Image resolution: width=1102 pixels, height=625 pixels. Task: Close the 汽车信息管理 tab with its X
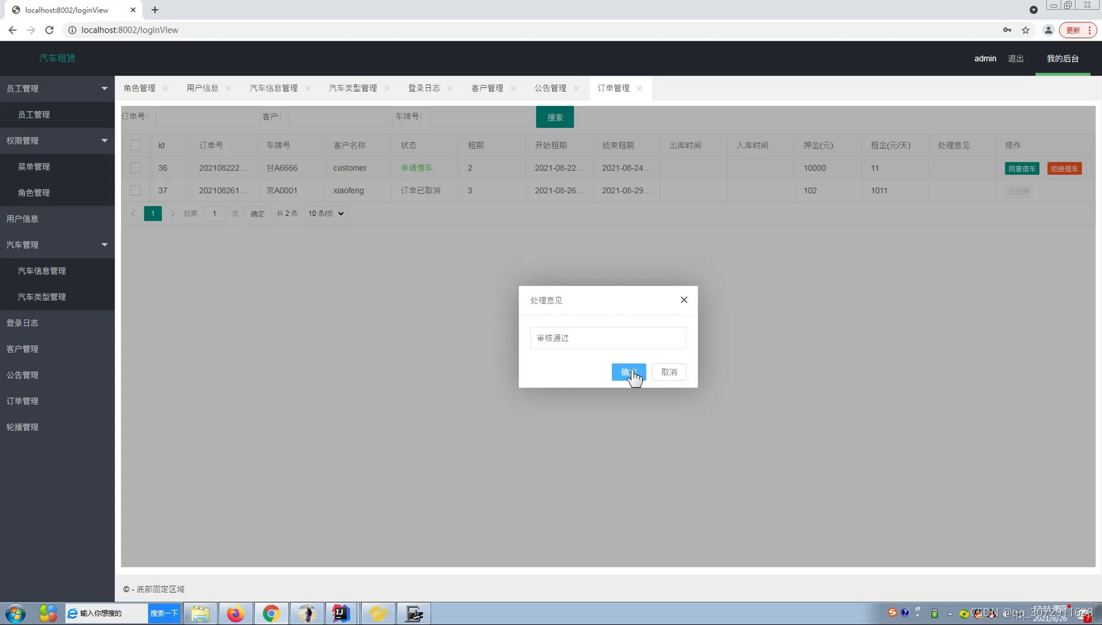click(308, 88)
